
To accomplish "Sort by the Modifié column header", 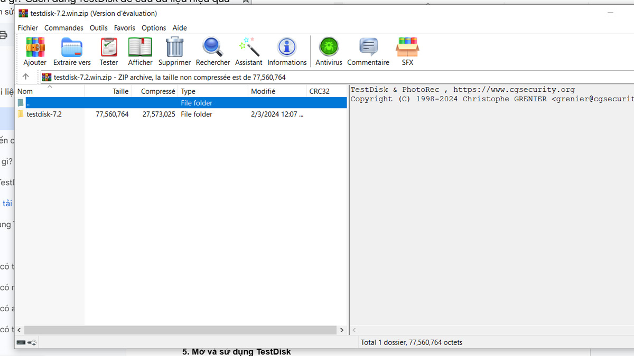I will point(277,91).
